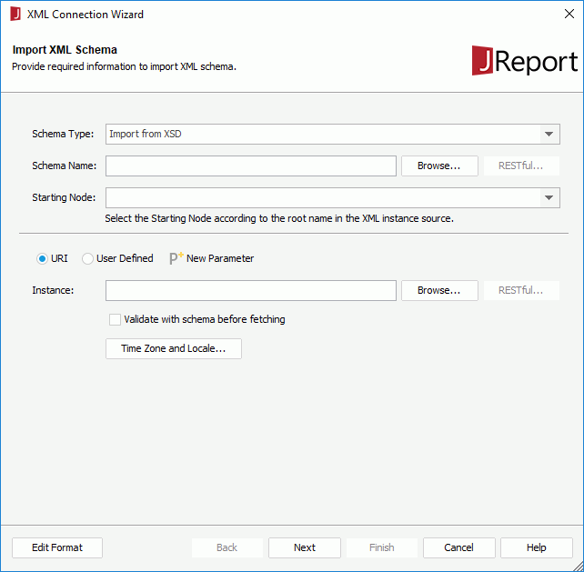Screen dimensions: 584x572
Task: Click the JReport app icon in title bar
Action: tap(15, 15)
